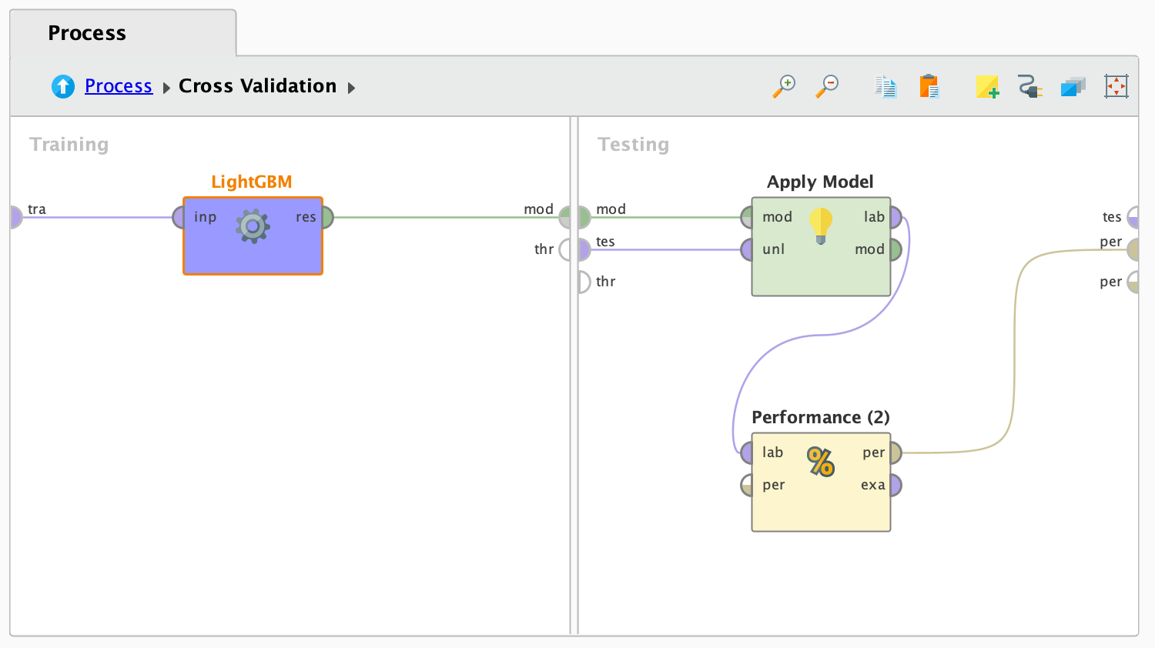The width and height of the screenshot is (1155, 648).
Task: Select Apply Model lightbulb icon
Action: pos(821,225)
